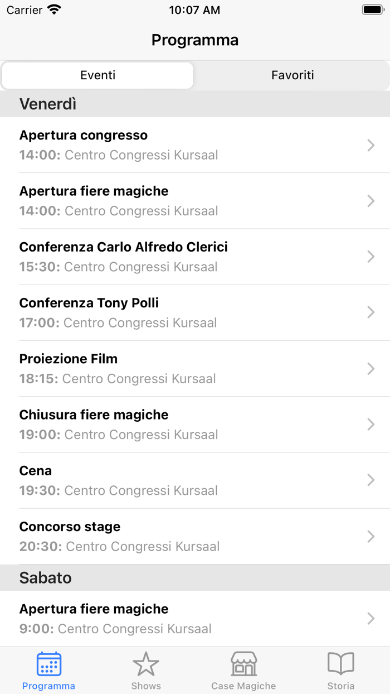Open the Cena event chevron
The width and height of the screenshot is (390, 694).
point(370,480)
